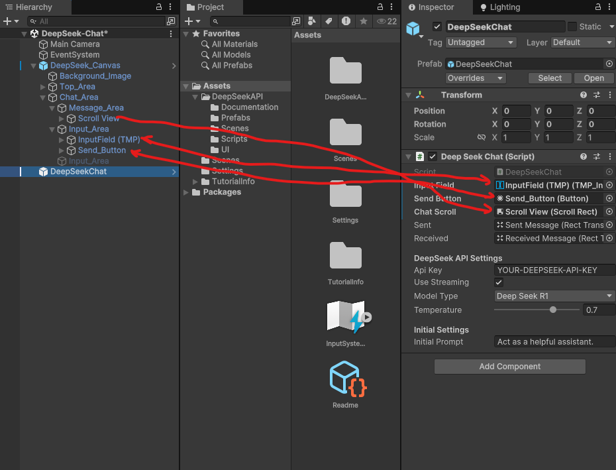Open the Hierarchy panel three-dot menu

point(170,7)
